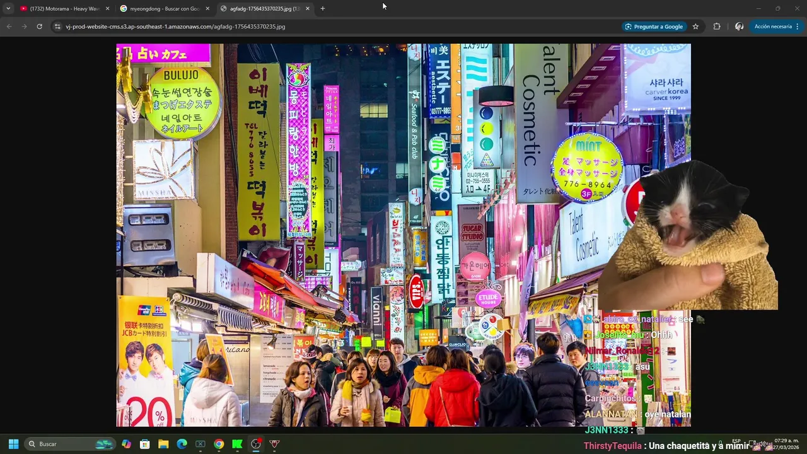The width and height of the screenshot is (807, 454).
Task: Click the Myeongdong street image
Action: tap(403, 235)
